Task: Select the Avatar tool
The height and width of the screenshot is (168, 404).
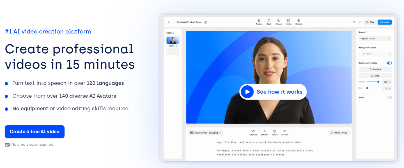Action: pos(259,22)
